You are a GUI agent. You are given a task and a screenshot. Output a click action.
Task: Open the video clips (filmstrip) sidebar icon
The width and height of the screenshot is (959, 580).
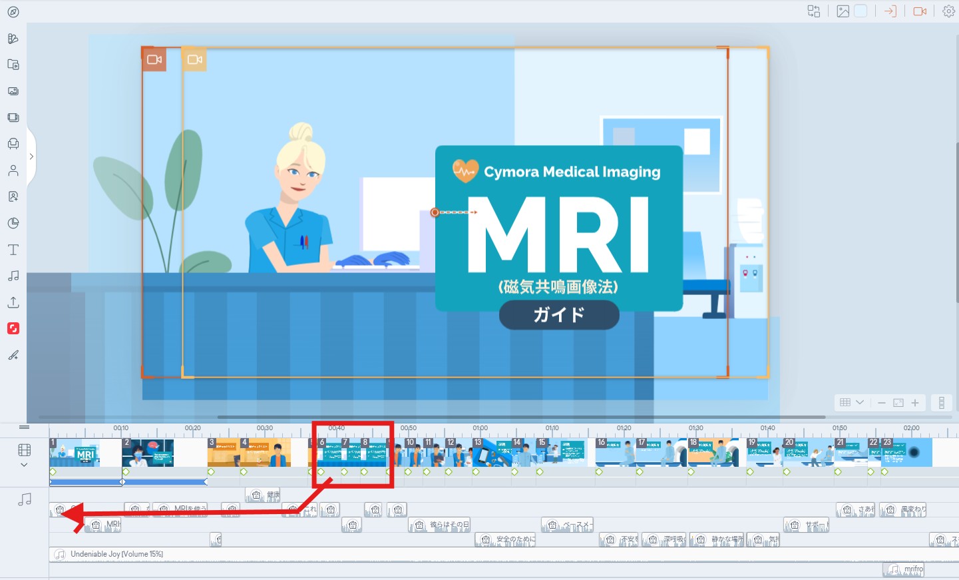click(13, 117)
